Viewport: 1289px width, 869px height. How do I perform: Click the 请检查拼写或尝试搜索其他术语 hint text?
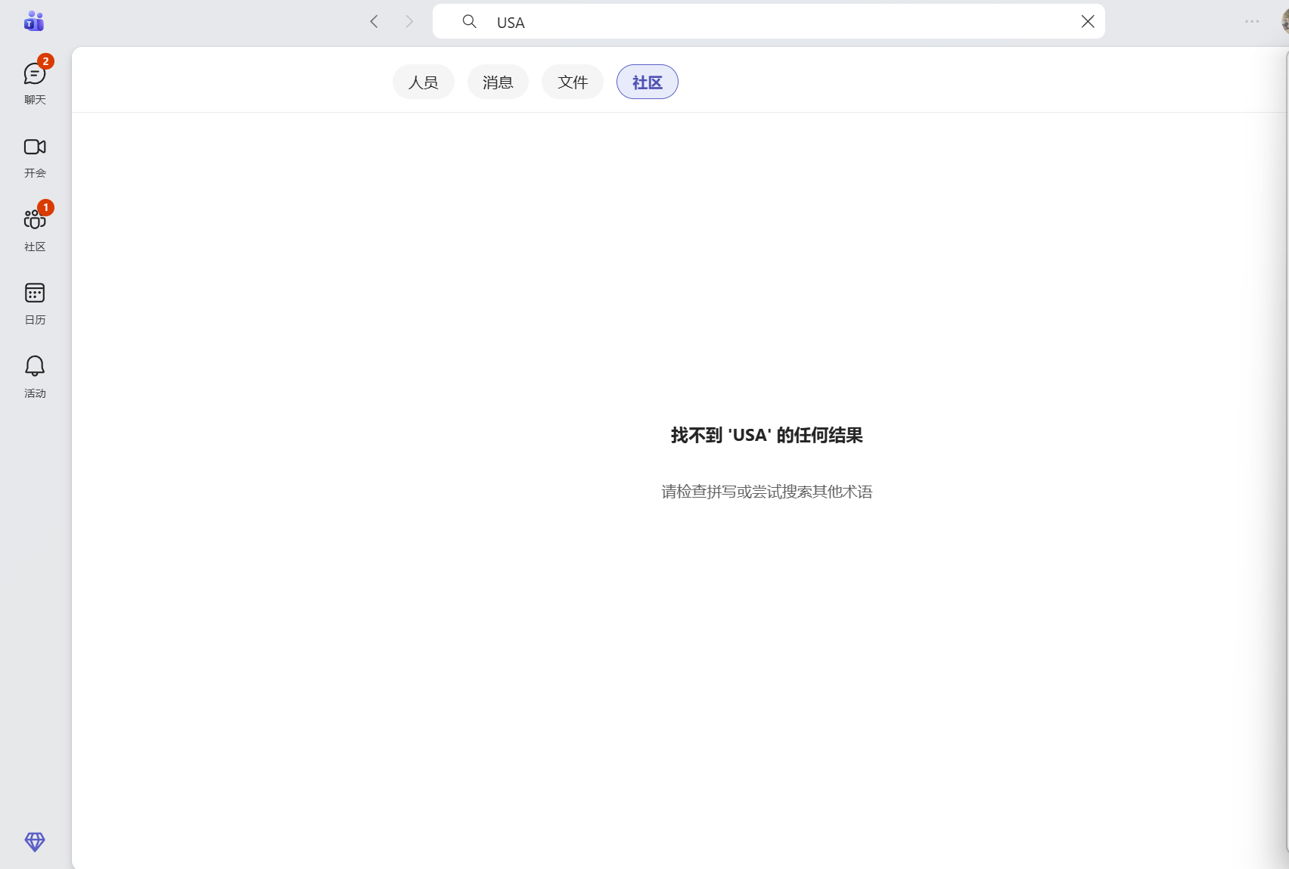tap(767, 492)
